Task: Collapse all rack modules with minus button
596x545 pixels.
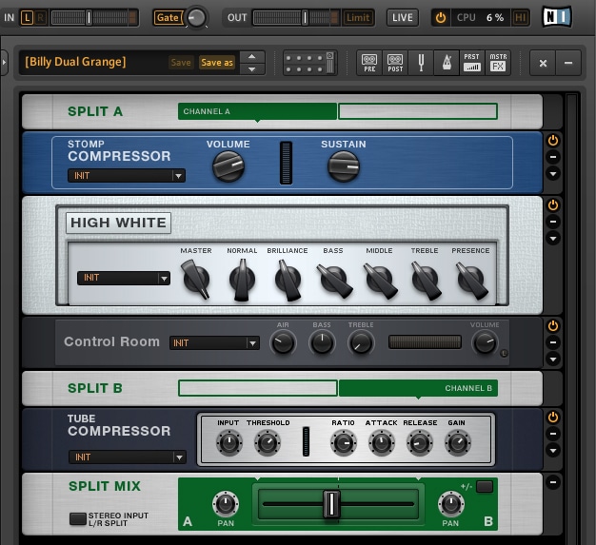Action: [x=568, y=63]
